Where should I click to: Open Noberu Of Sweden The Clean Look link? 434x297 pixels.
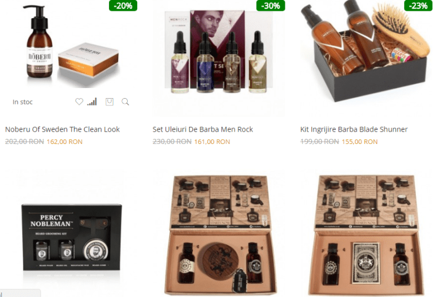[63, 129]
